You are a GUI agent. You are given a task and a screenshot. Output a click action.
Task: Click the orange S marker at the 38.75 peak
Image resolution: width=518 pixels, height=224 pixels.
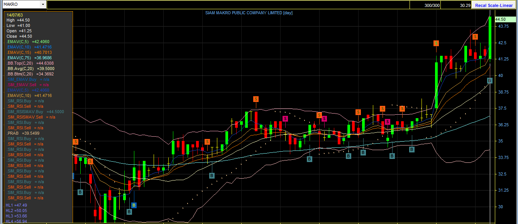pos(256,99)
